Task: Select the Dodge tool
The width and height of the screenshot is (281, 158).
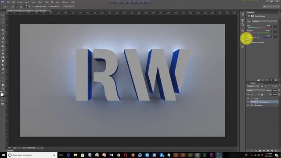Action: (x=3, y=65)
